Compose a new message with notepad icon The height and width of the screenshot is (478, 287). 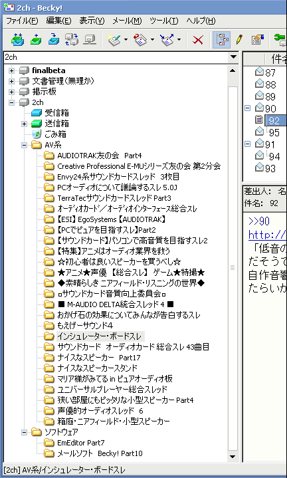tap(114, 40)
